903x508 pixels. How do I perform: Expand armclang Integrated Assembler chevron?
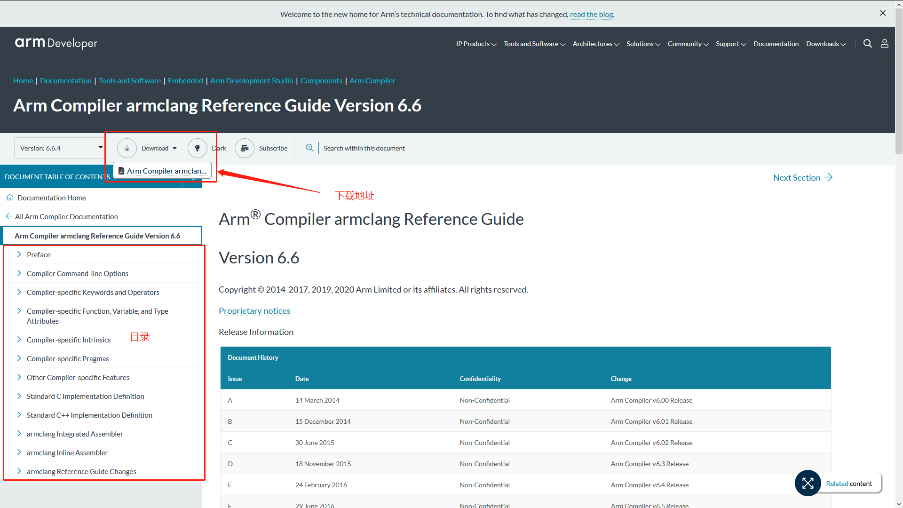pyautogui.click(x=19, y=434)
